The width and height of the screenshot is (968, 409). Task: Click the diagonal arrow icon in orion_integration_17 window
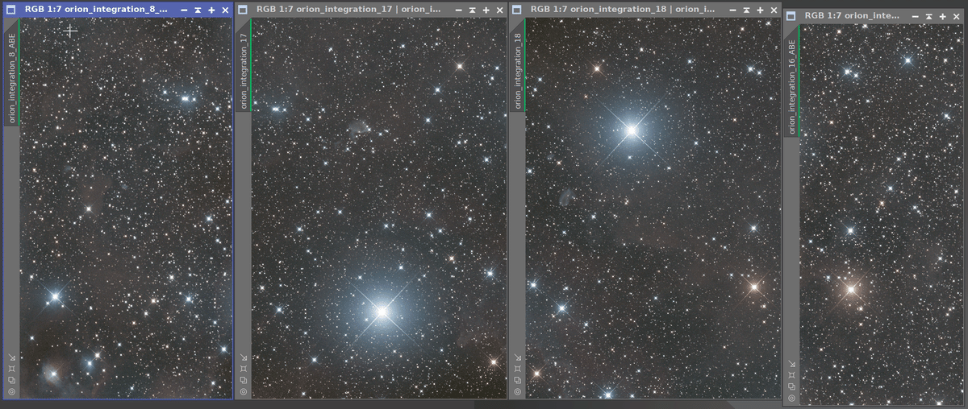[x=243, y=357]
